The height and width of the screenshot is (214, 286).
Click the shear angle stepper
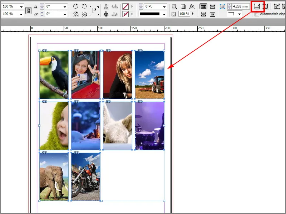tap(42, 14)
